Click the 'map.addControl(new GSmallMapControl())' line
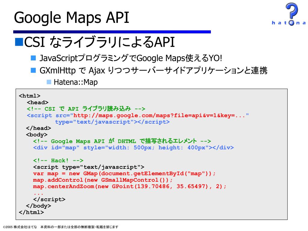This screenshot has width=308, height=231. [103, 180]
